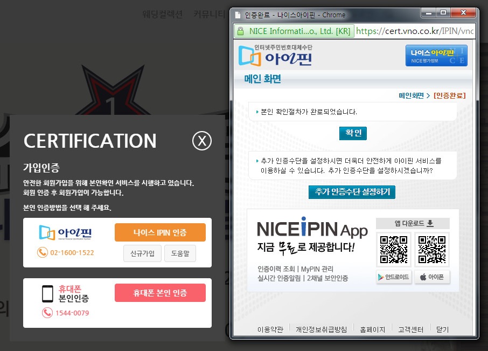Click the 인증이력 조회 | MyPIN 관리 text
This screenshot has height=351, width=488.
point(295,269)
